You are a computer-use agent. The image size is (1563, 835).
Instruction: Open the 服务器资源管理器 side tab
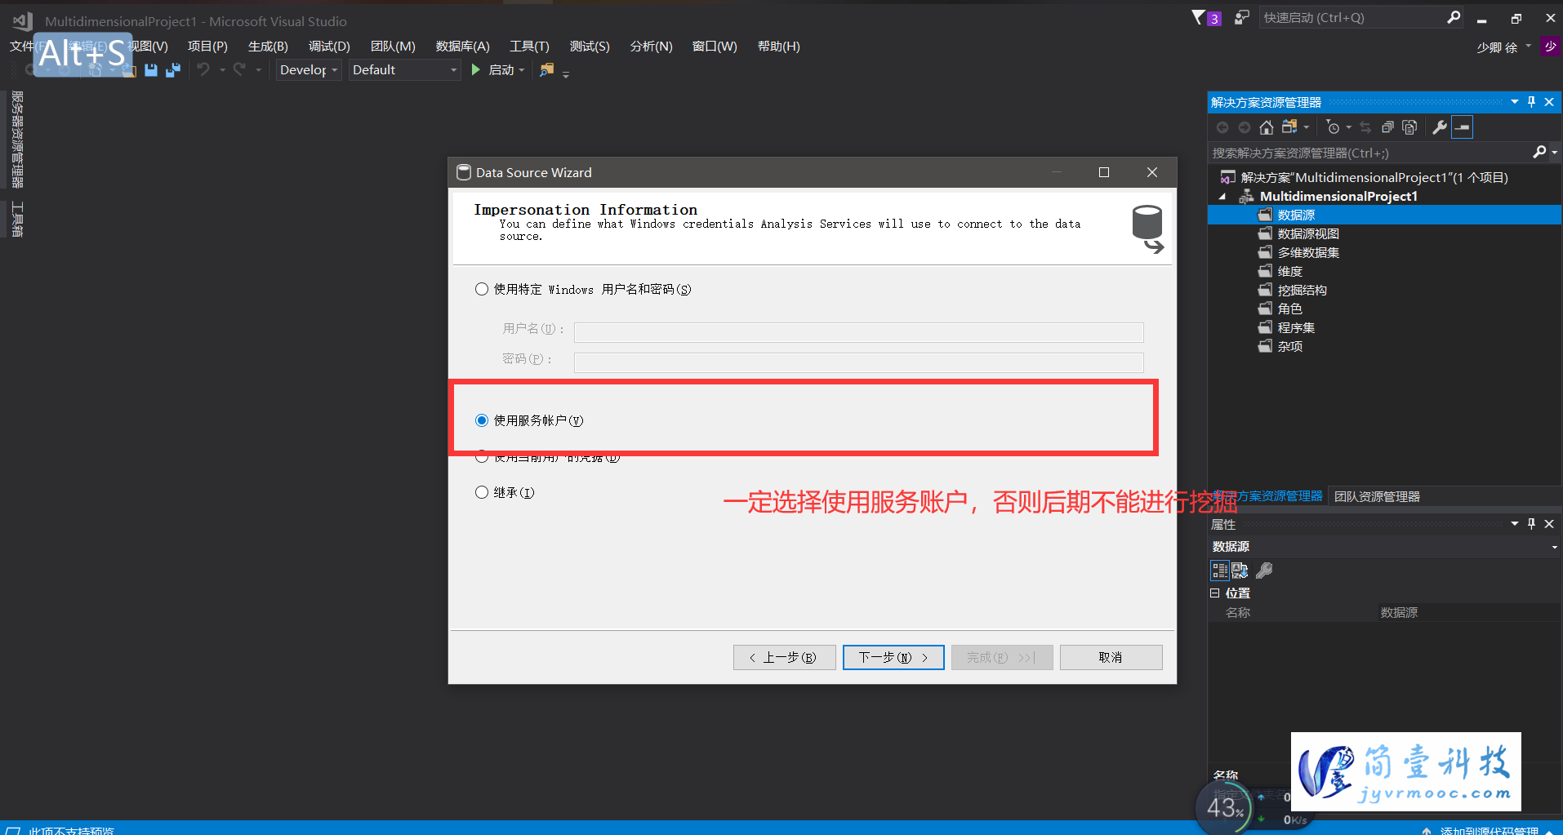[17, 140]
